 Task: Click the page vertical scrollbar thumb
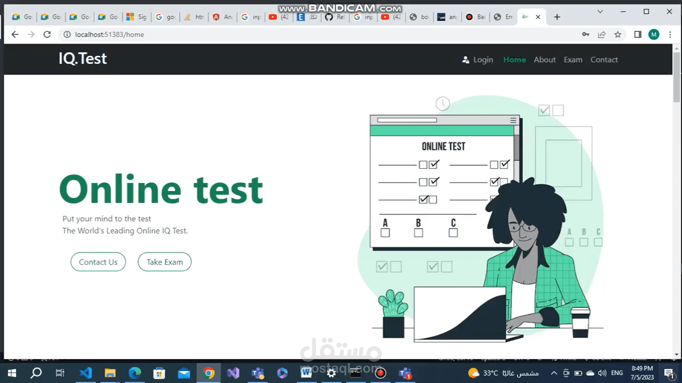677,77
